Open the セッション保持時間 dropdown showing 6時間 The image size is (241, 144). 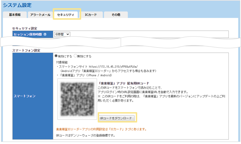62,34
